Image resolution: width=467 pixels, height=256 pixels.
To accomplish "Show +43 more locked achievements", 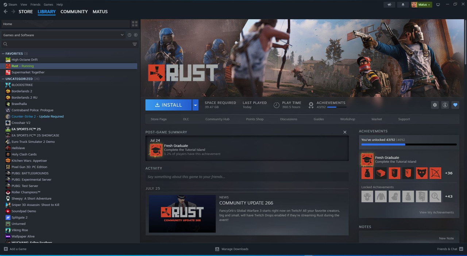I will pyautogui.click(x=449, y=197).
